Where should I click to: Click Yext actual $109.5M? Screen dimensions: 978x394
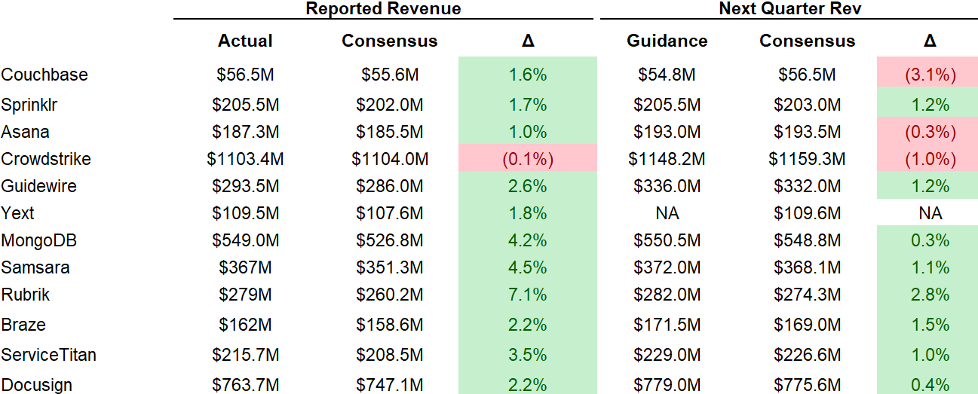tap(245, 213)
